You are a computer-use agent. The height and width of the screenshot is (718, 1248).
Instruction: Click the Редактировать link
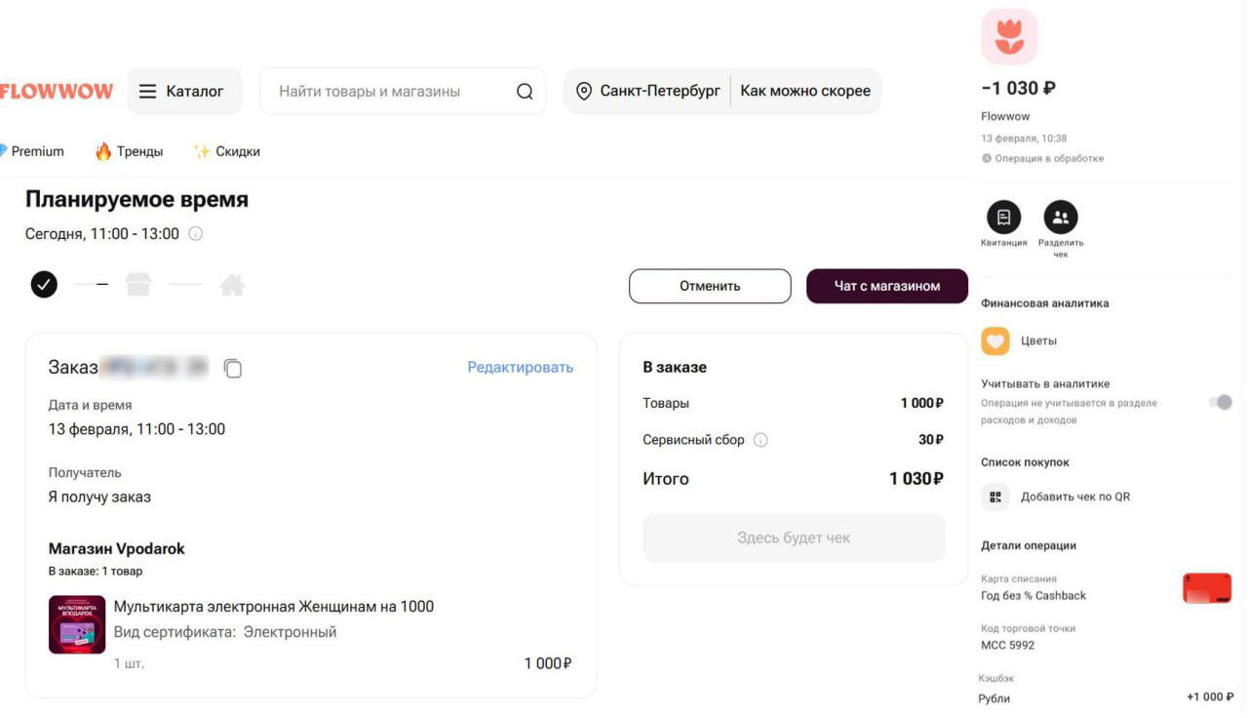pyautogui.click(x=520, y=366)
